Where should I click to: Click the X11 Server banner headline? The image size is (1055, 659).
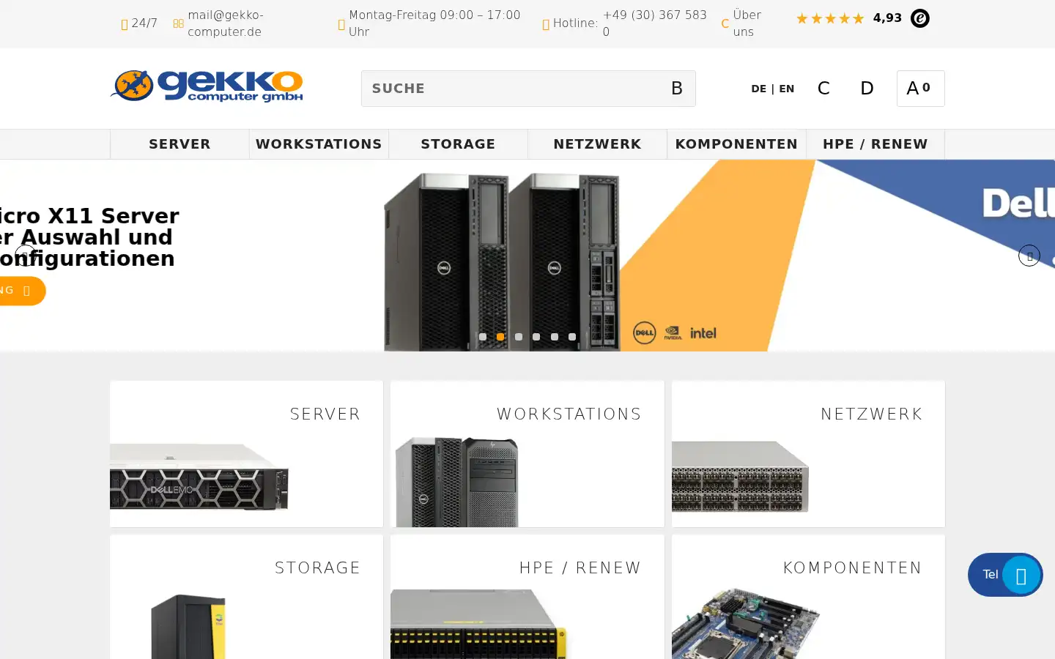[89, 237]
